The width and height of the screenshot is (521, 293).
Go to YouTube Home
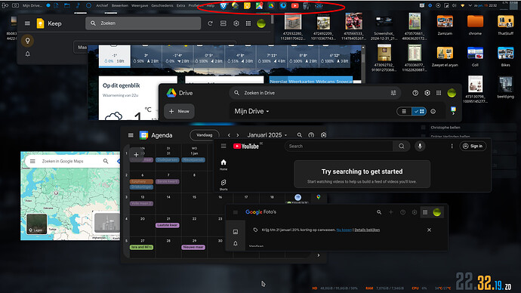click(224, 164)
